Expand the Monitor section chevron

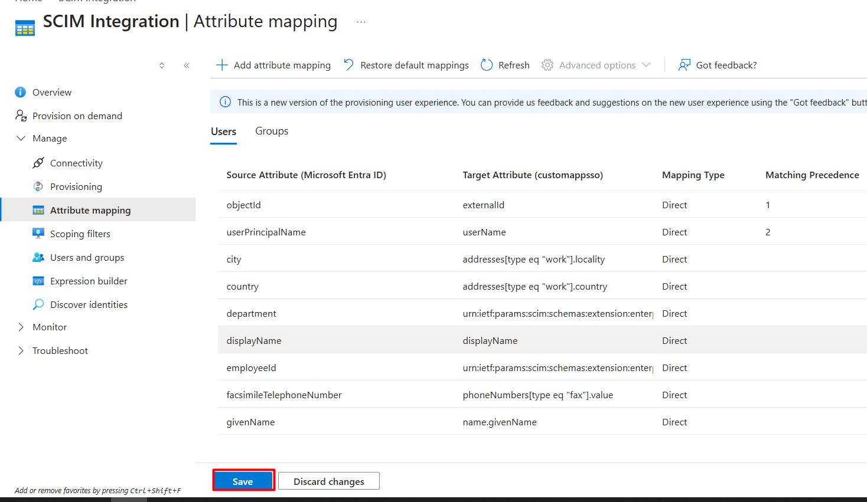(21, 327)
